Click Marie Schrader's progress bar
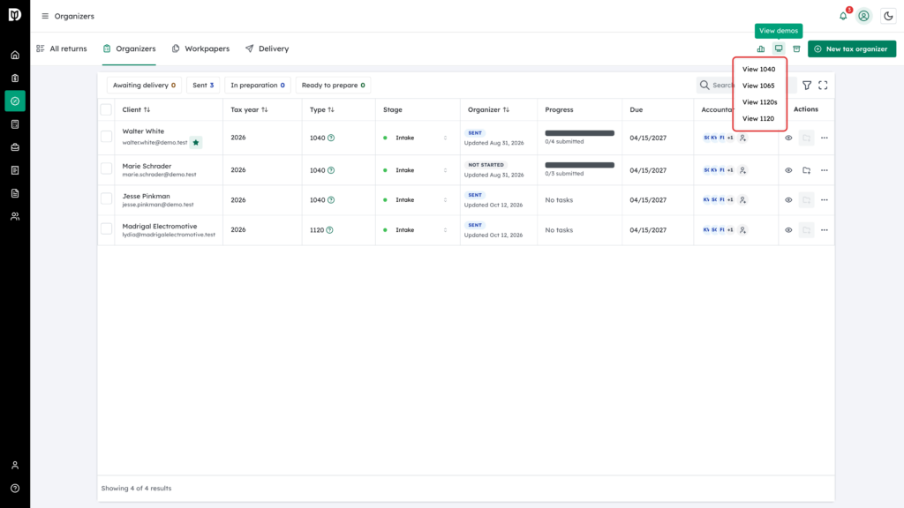This screenshot has height=508, width=904. click(x=579, y=165)
